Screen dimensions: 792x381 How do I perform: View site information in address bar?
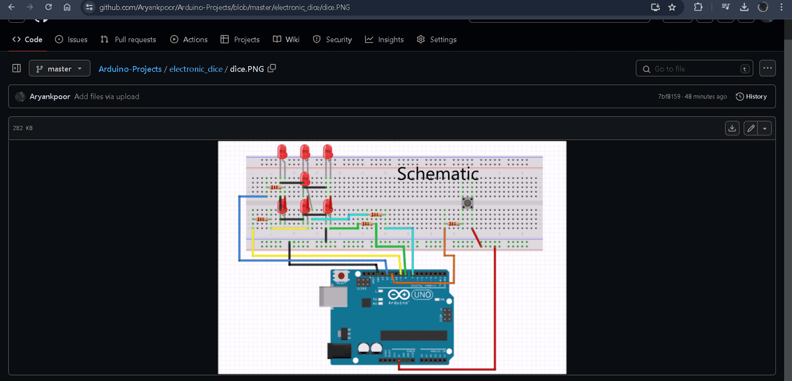point(89,7)
